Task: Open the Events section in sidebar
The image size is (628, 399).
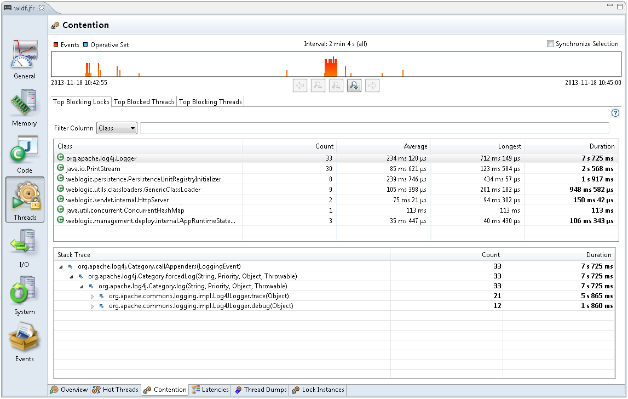Action: pos(25,343)
